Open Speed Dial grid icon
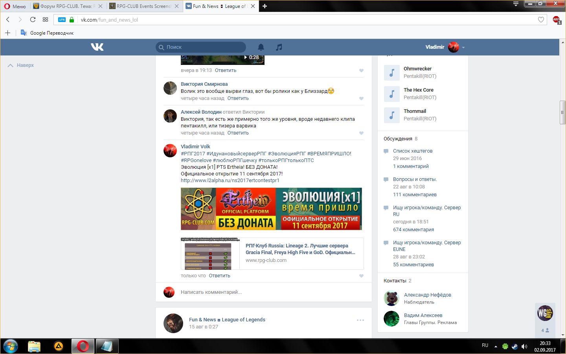 pyautogui.click(x=45, y=20)
